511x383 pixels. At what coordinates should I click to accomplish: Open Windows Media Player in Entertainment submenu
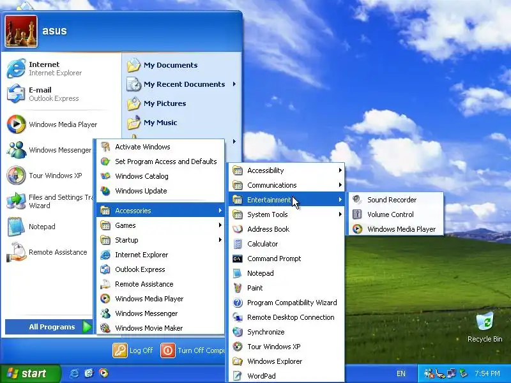coord(395,229)
